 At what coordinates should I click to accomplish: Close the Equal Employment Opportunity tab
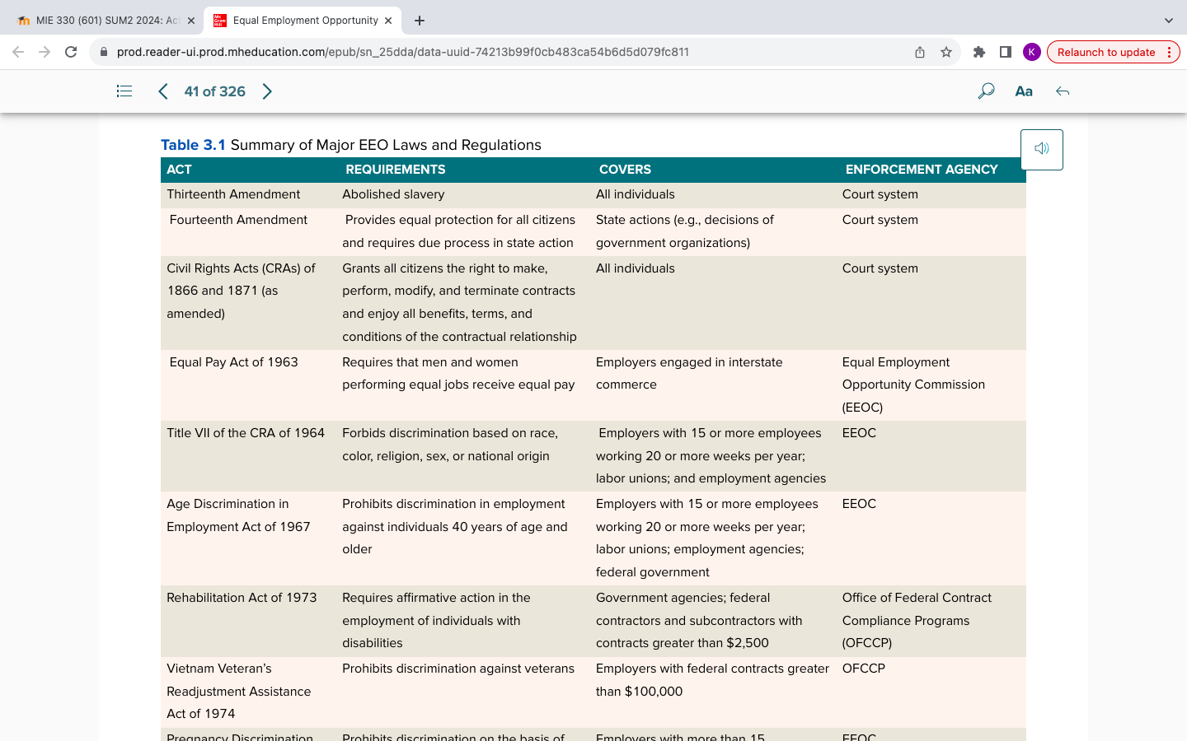[388, 21]
